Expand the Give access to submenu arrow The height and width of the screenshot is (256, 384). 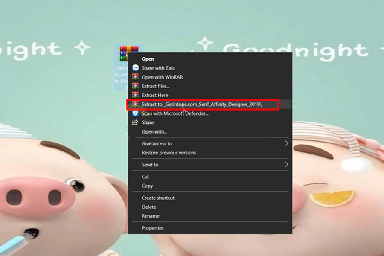tap(286, 143)
